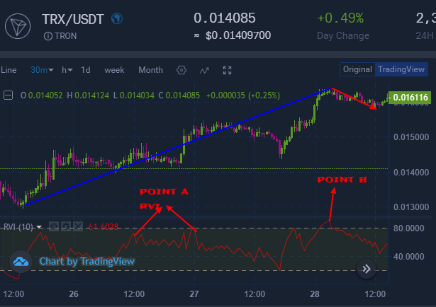Click the high value H 0.014124
The width and height of the screenshot is (436, 307).
88,95
